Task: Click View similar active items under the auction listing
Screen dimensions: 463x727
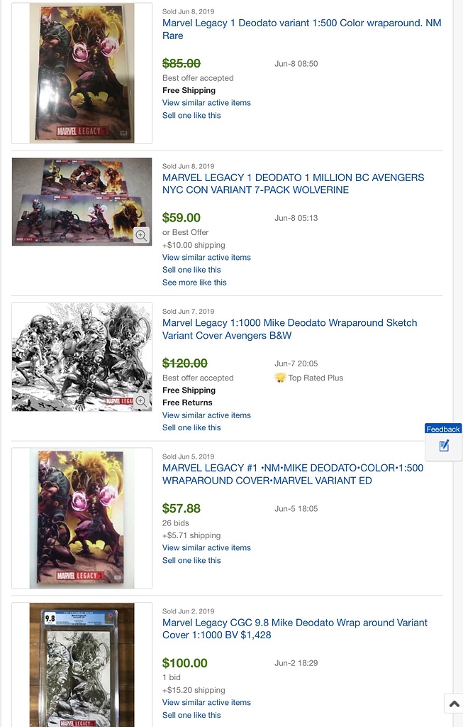Action: (x=206, y=547)
